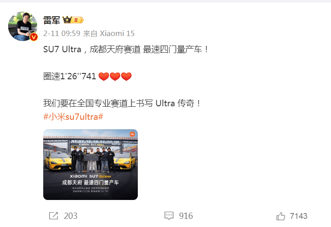Click the crown membership icon

67,20
